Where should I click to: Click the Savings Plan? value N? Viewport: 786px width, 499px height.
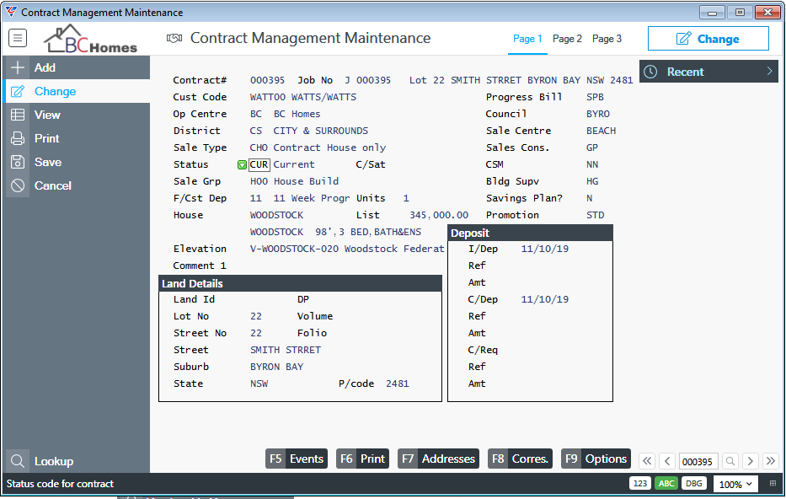pyautogui.click(x=590, y=199)
